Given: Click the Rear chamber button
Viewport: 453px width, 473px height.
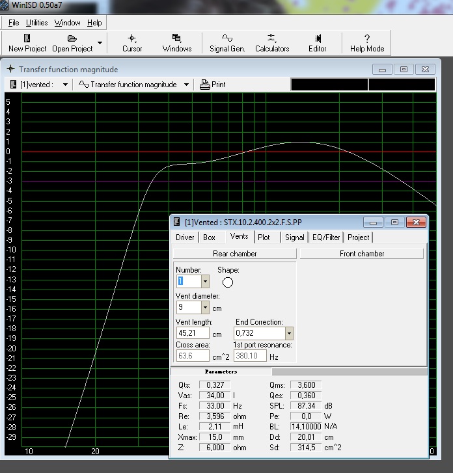Looking at the screenshot, I should click(235, 254).
